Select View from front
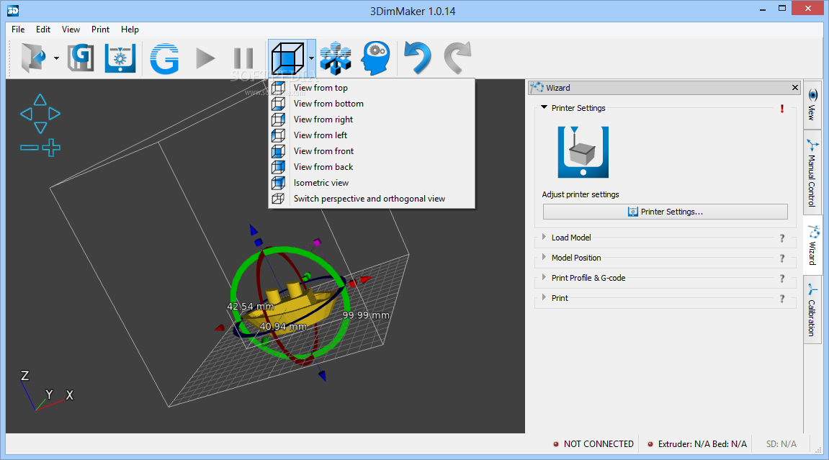829x460 pixels. point(372,151)
